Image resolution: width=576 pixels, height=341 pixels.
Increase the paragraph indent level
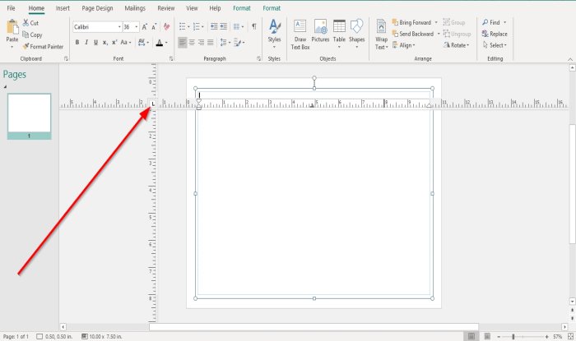click(x=223, y=26)
